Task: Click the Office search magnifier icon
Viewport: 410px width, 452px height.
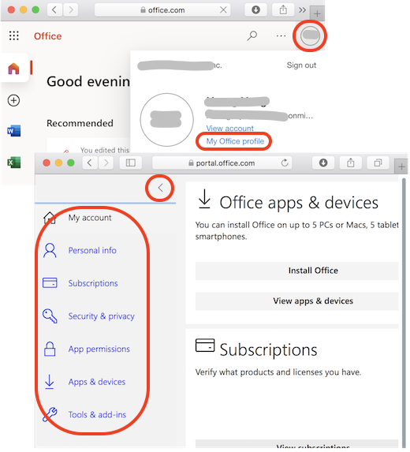Action: point(252,36)
